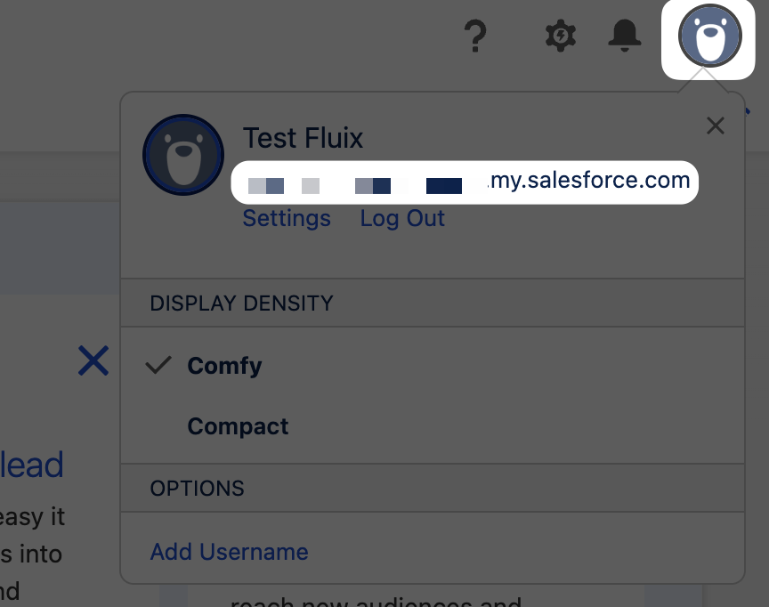
Task: Click the Test Fluix user name
Action: point(303,138)
